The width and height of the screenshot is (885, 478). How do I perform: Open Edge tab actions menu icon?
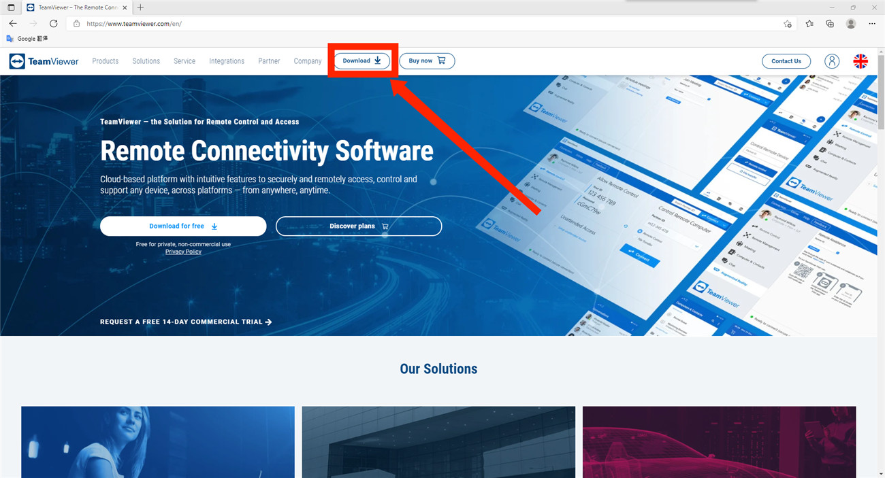click(x=11, y=7)
